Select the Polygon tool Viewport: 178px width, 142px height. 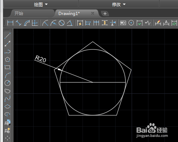pyautogui.click(x=7, y=59)
